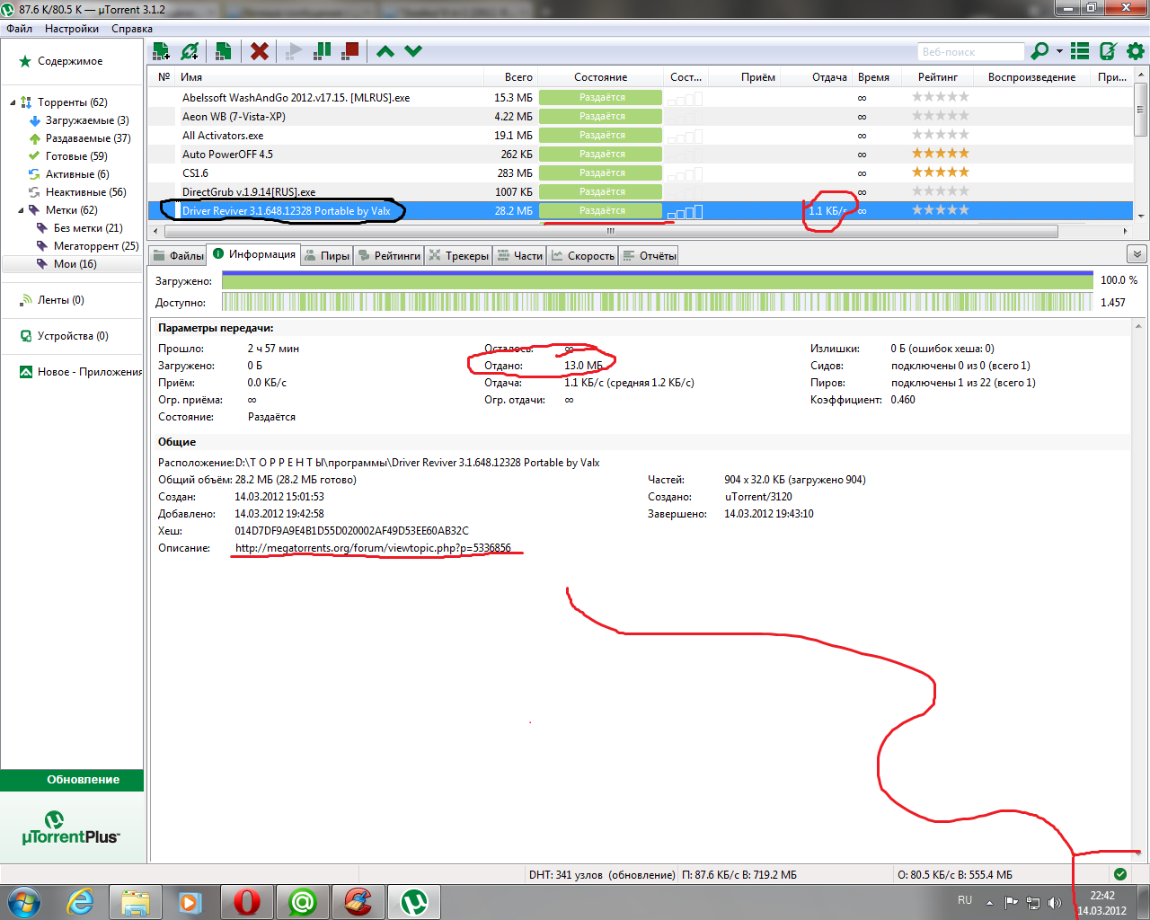The width and height of the screenshot is (1150, 920).
Task: Open Mail.ru Agent taskbar icon
Action: click(x=303, y=901)
